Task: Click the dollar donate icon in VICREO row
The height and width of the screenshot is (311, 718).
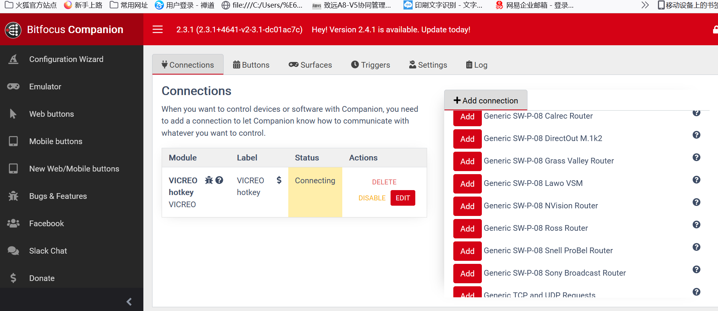Action: coord(279,180)
